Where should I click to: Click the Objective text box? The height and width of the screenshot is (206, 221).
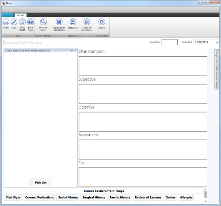[143, 122]
